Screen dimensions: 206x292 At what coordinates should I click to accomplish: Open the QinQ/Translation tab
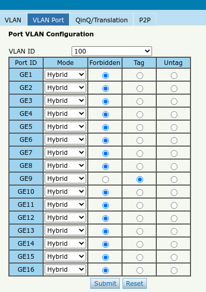(102, 20)
